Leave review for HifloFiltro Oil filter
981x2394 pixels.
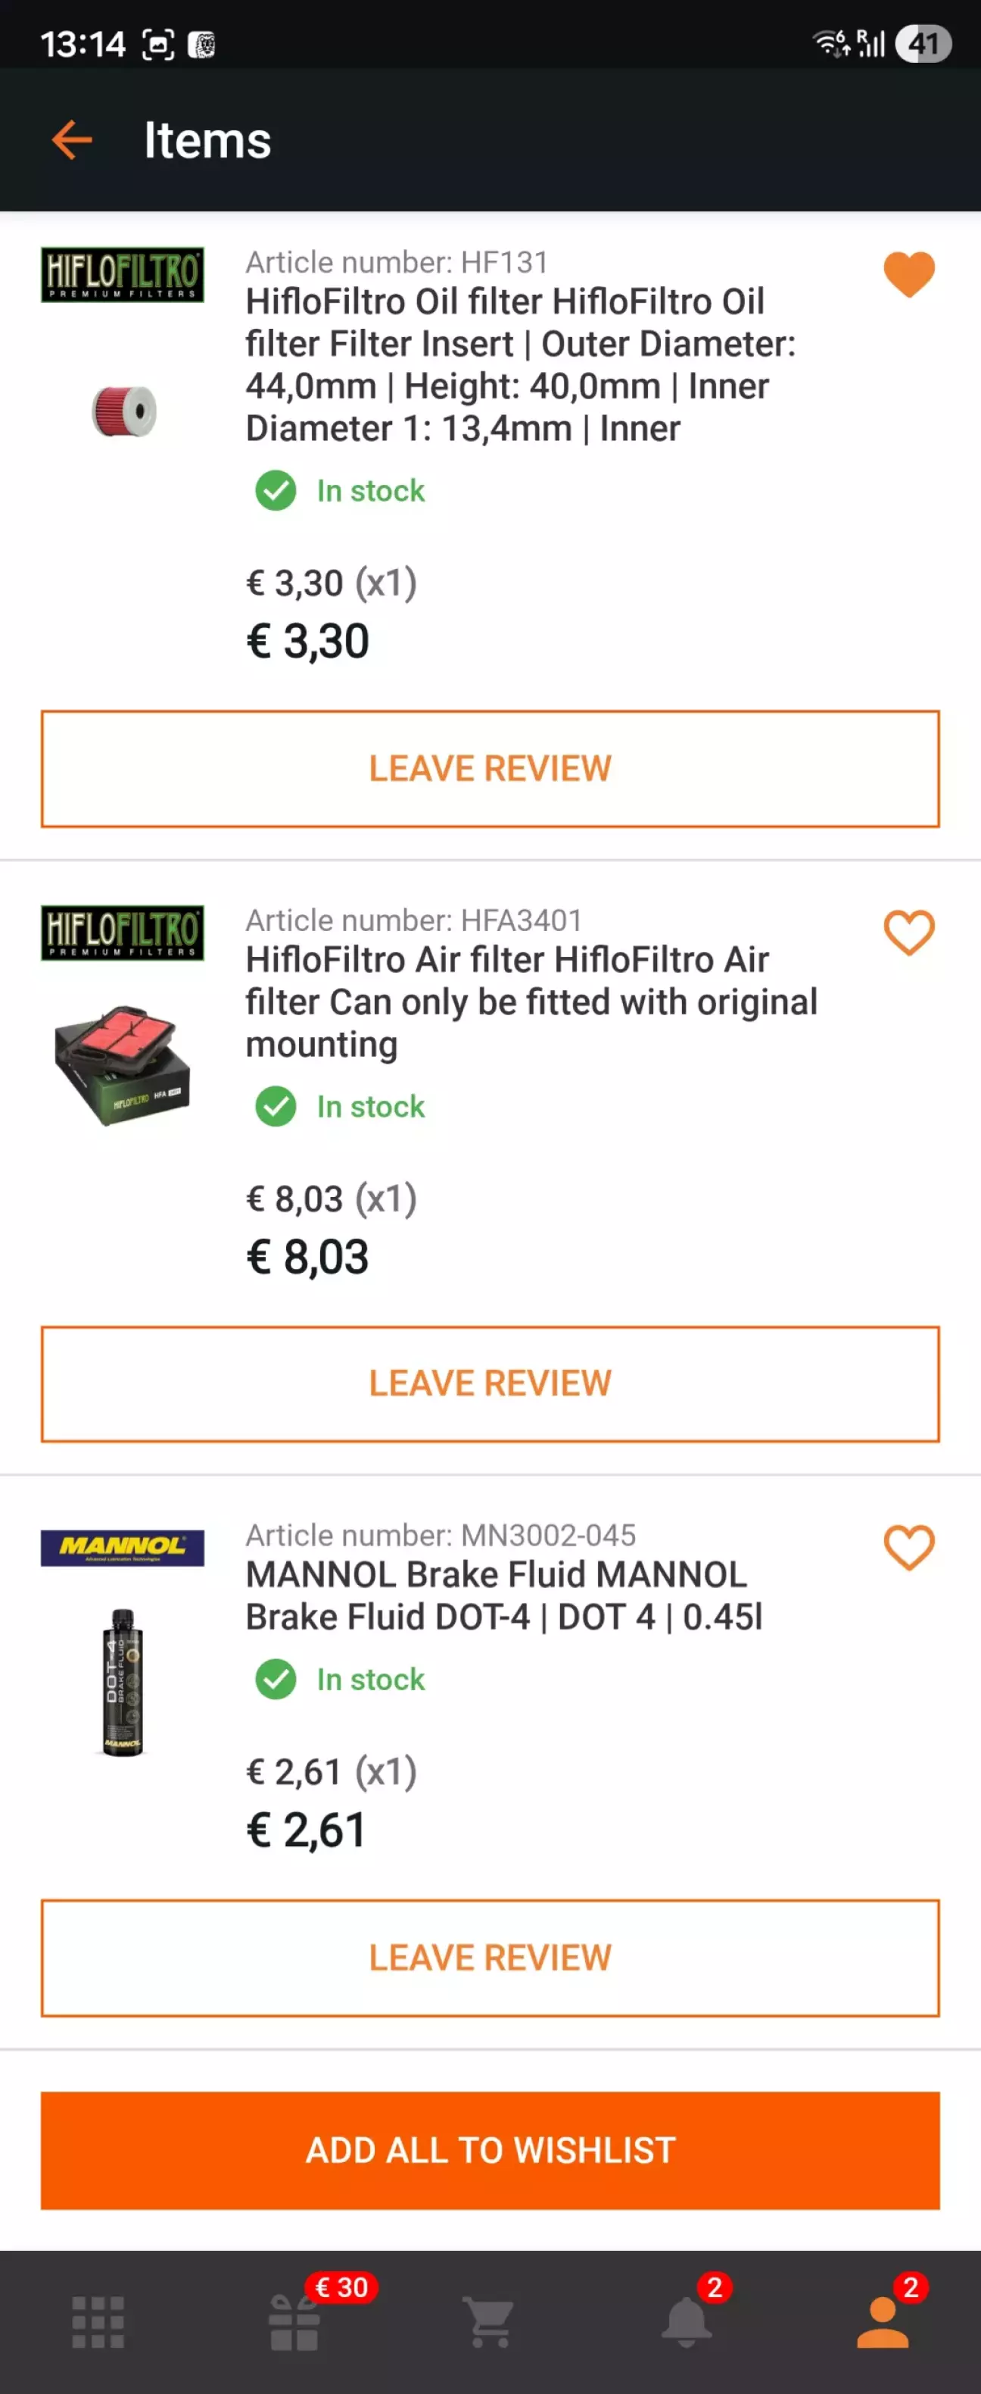(490, 768)
